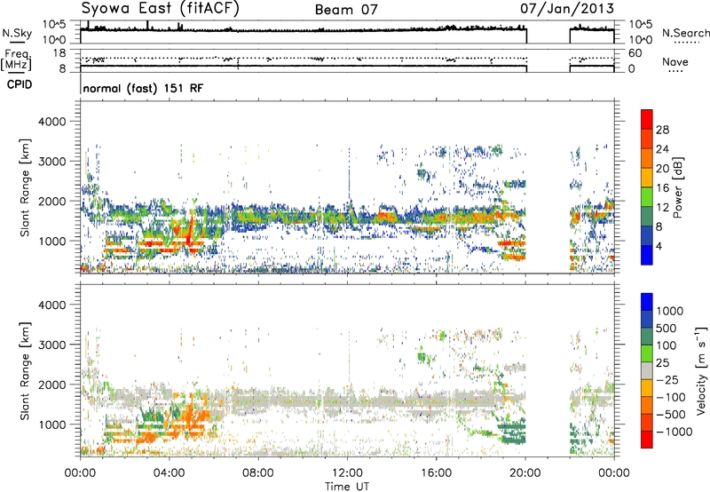Click the '08:00' time axis tick label
Screen dimensions: 710x492
coord(258,473)
